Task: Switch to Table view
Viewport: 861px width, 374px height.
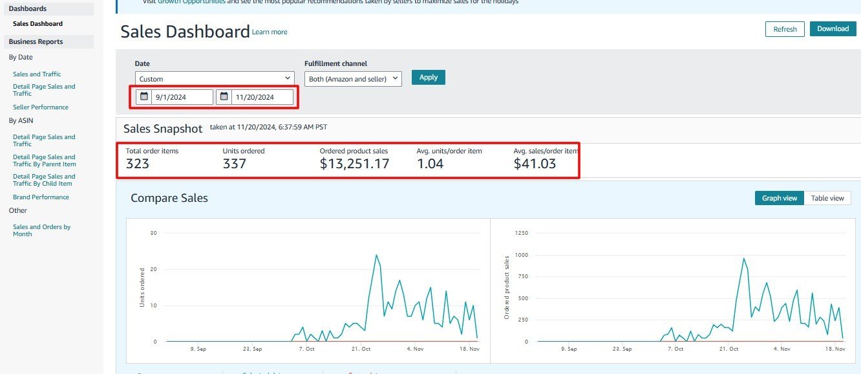Action: 827,198
